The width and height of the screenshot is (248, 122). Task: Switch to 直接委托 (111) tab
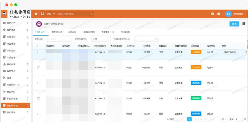pos(108,32)
